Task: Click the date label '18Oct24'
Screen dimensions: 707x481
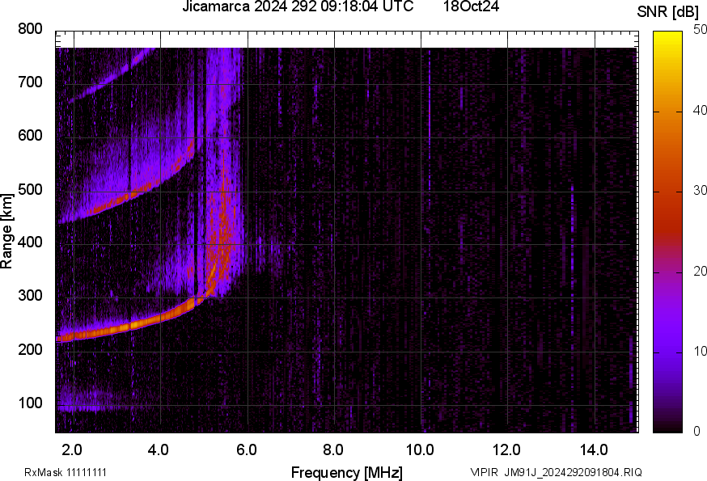Action: [471, 6]
